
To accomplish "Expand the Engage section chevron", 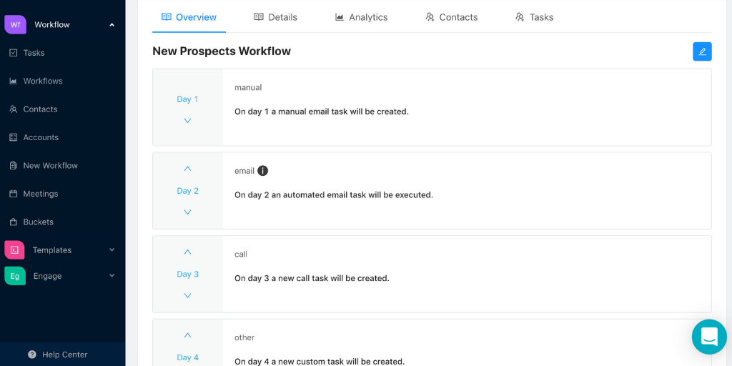I will point(112,276).
